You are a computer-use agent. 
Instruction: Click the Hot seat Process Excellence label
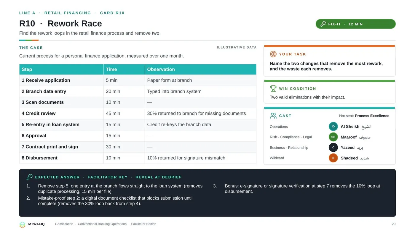click(364, 116)
